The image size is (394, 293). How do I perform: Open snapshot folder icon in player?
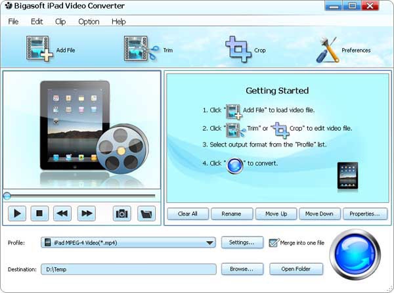(x=146, y=214)
